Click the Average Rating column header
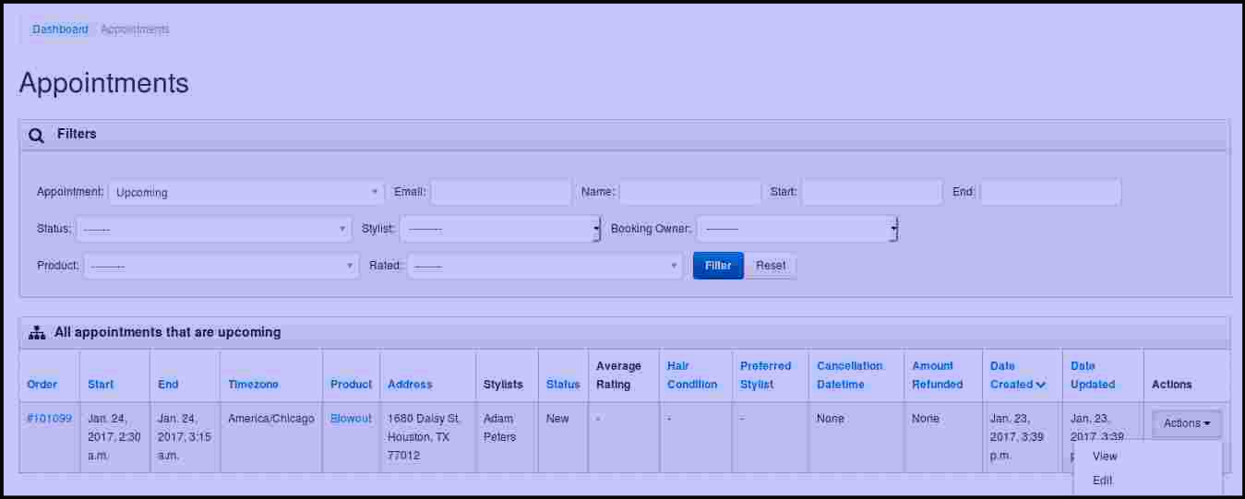1245x499 pixels. click(x=618, y=375)
